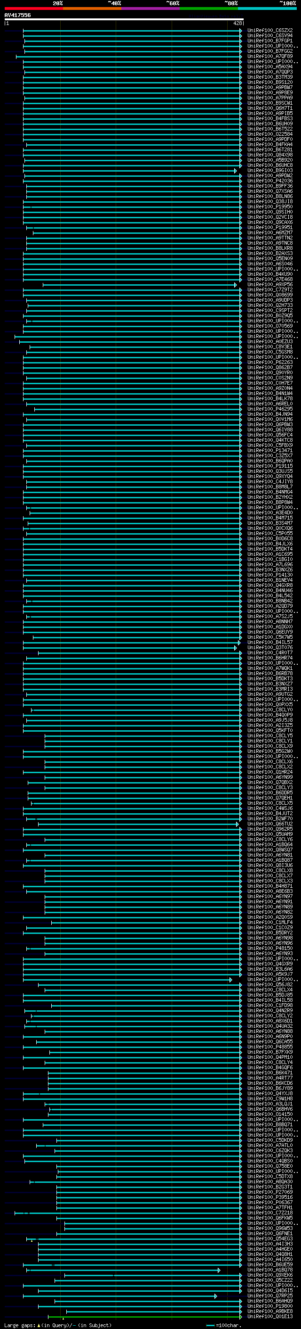Select label UniRef100_A9BKE8
Image resolution: width=301 pixels, height=1329 pixels.
(x=270, y=1311)
